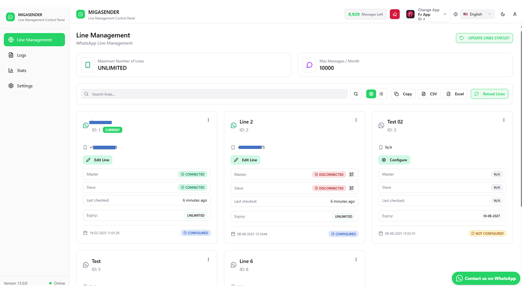Go to Stats in the sidebar

[22, 71]
